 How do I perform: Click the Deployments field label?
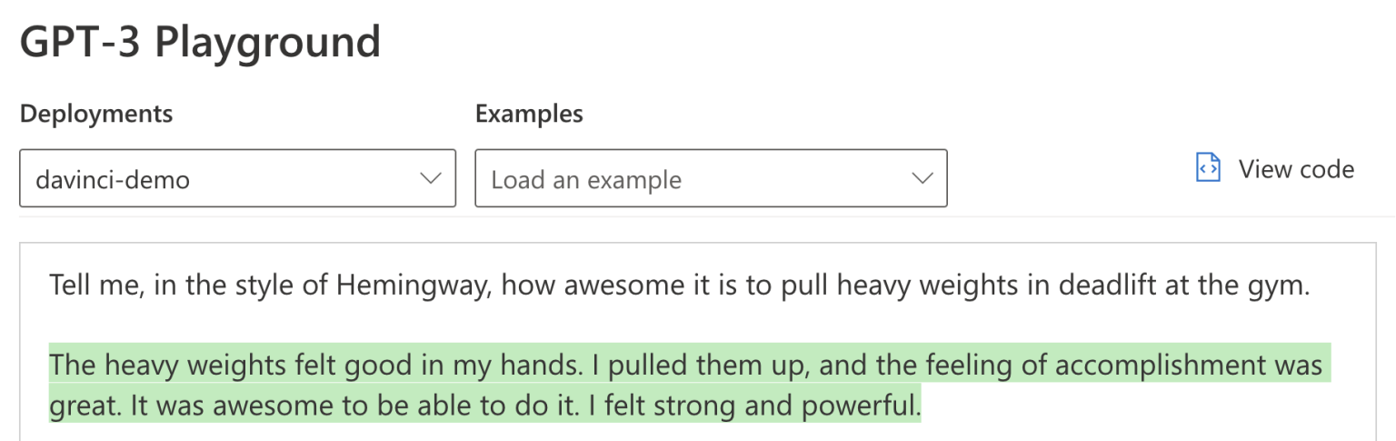[x=96, y=115]
